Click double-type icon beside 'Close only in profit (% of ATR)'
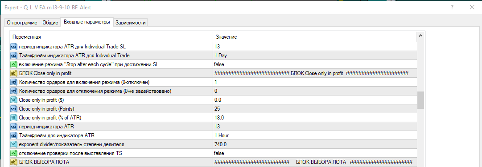 click(14, 118)
